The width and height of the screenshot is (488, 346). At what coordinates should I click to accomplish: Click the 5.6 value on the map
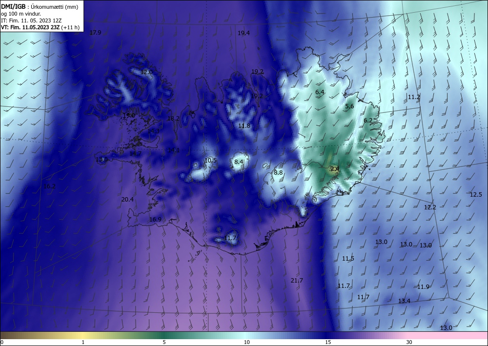click(349, 106)
